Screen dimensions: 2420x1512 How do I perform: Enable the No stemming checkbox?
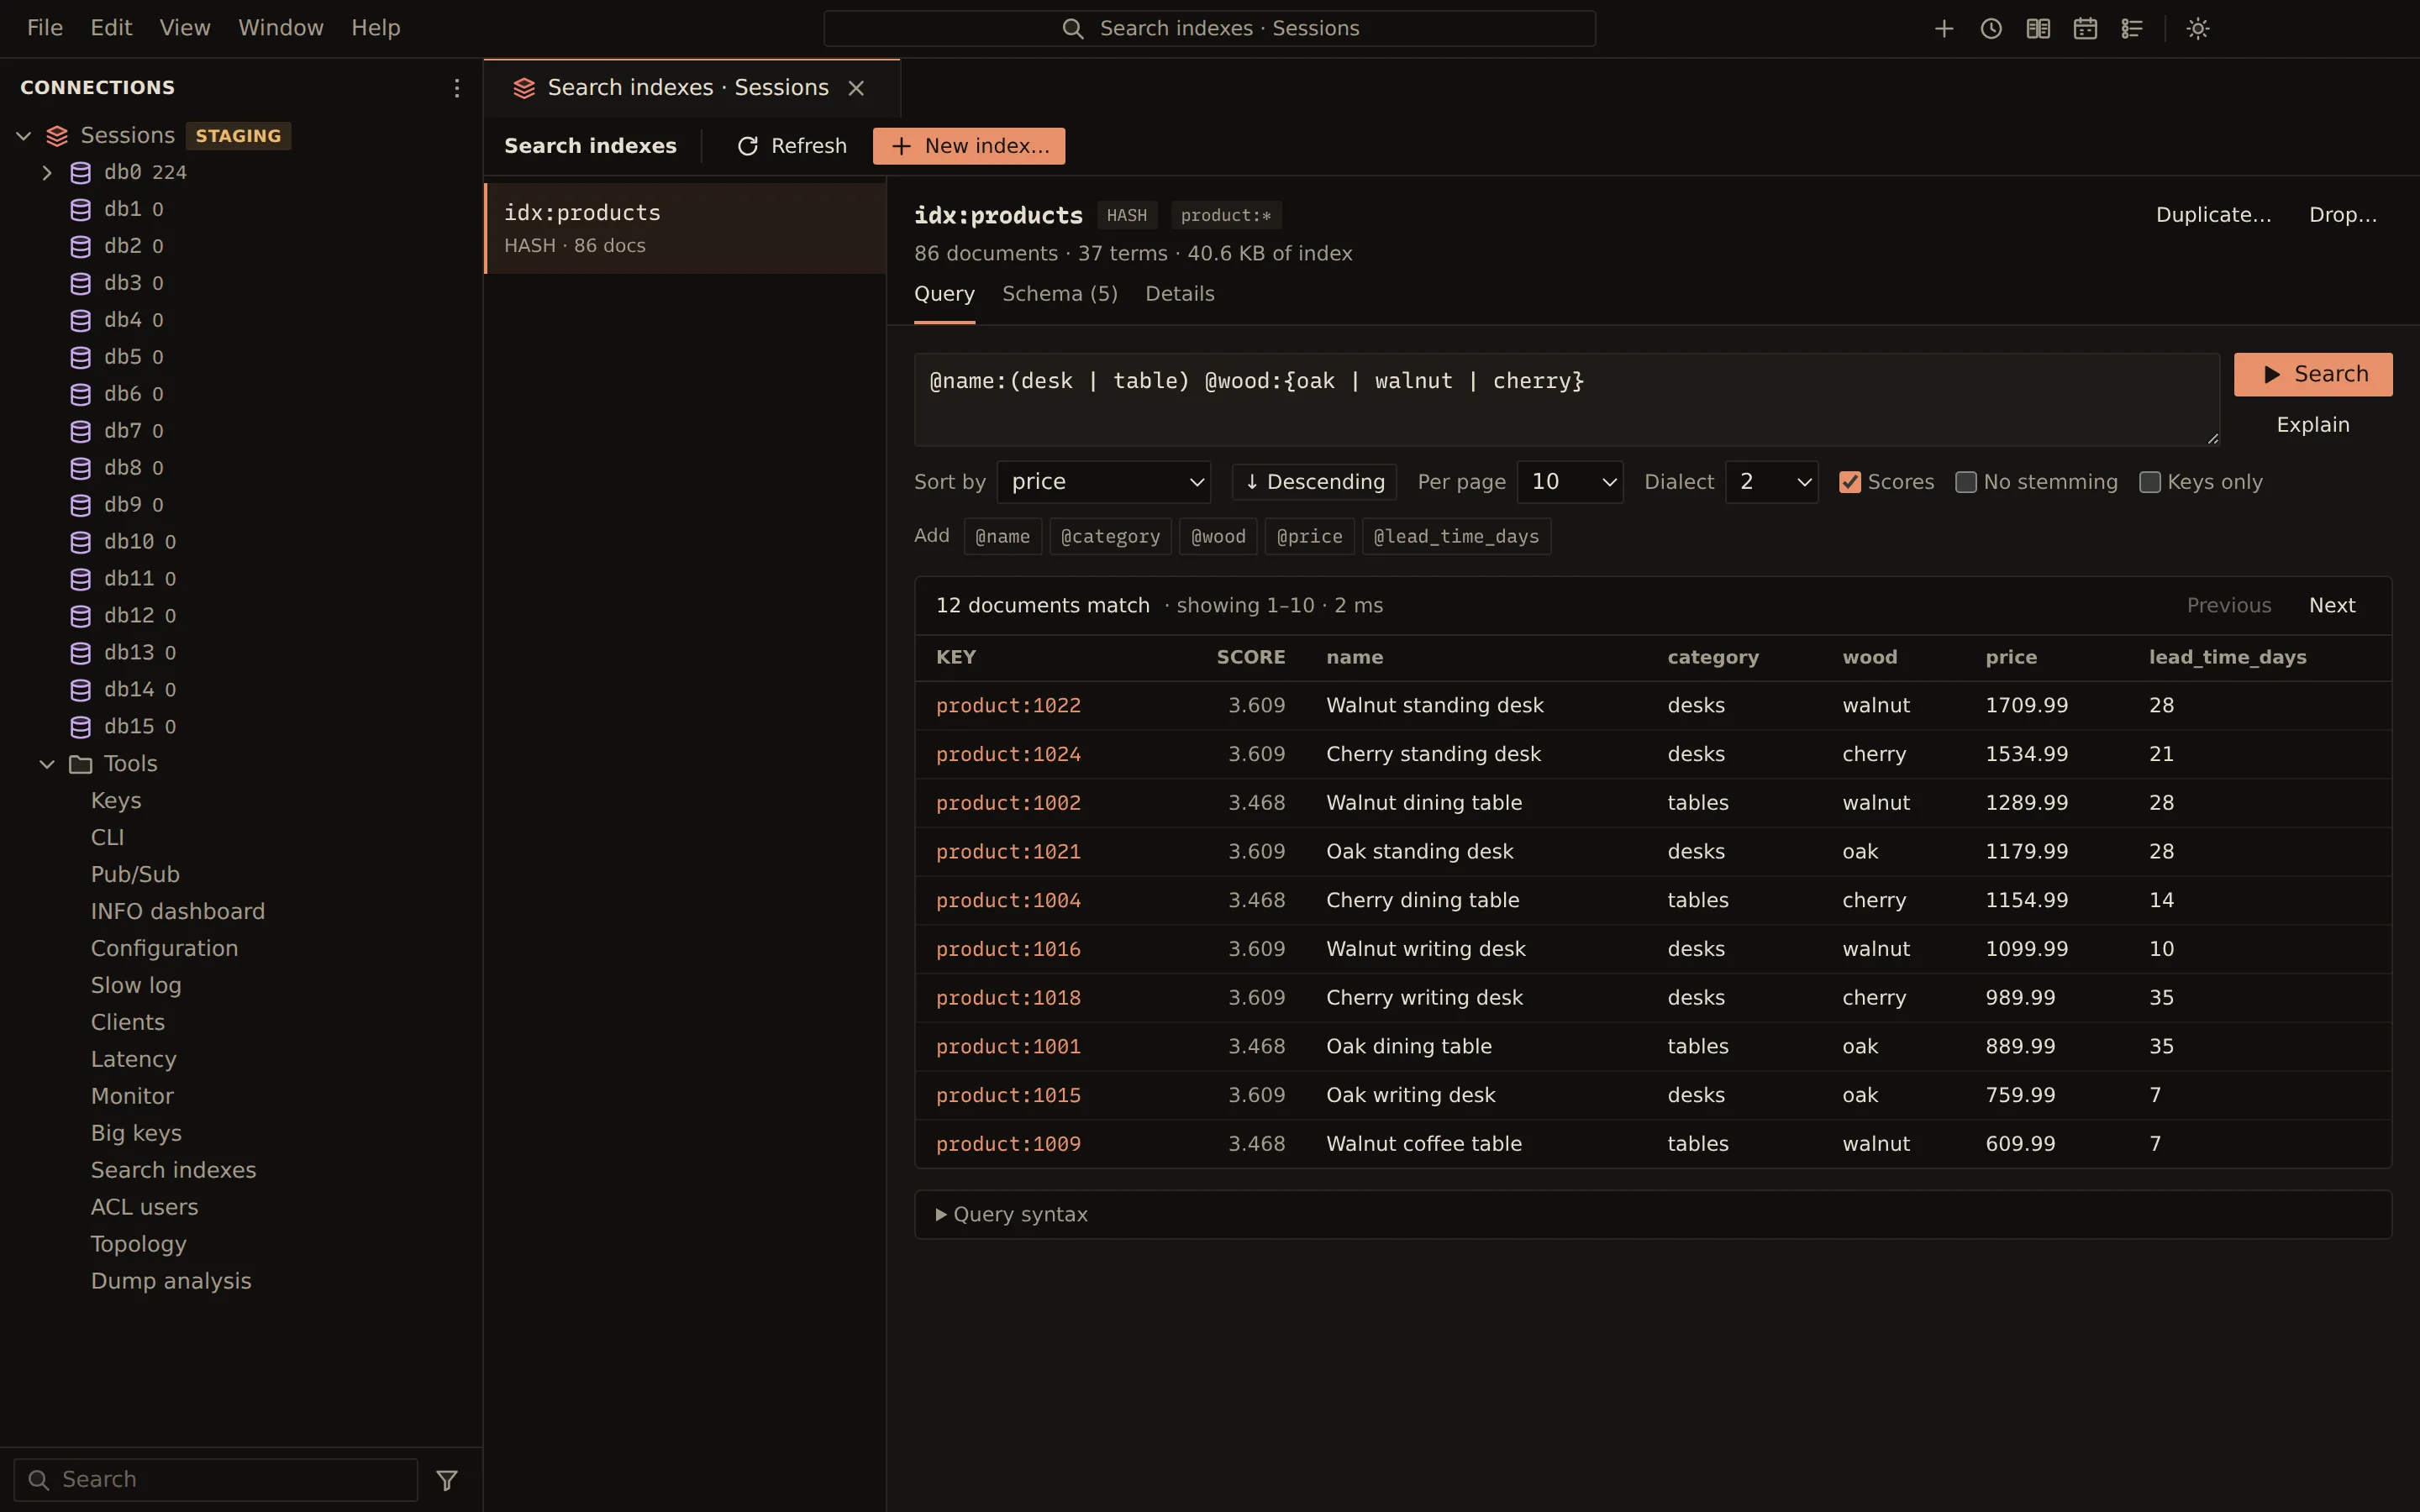1966,482
